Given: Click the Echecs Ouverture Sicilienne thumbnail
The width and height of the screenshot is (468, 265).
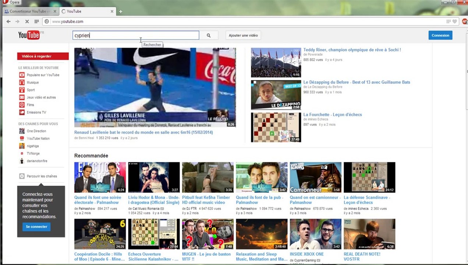Looking at the screenshot, I should [154, 234].
